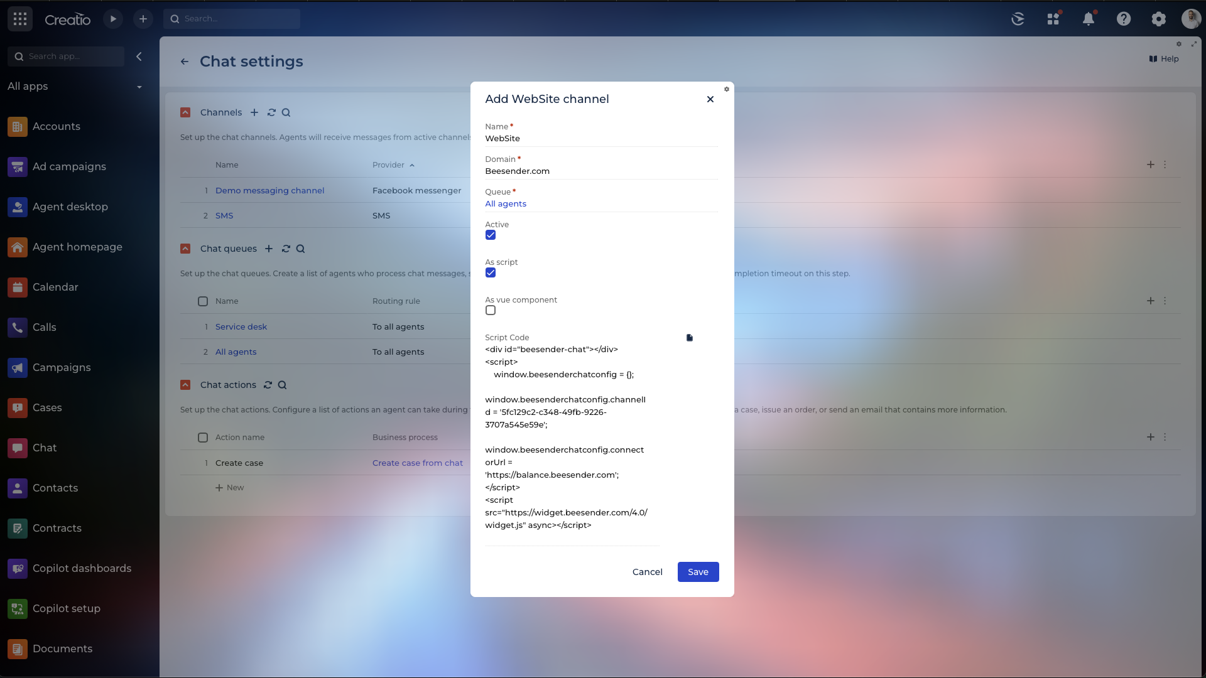Search within the Channels list
Viewport: 1206px width, 678px height.
point(286,112)
